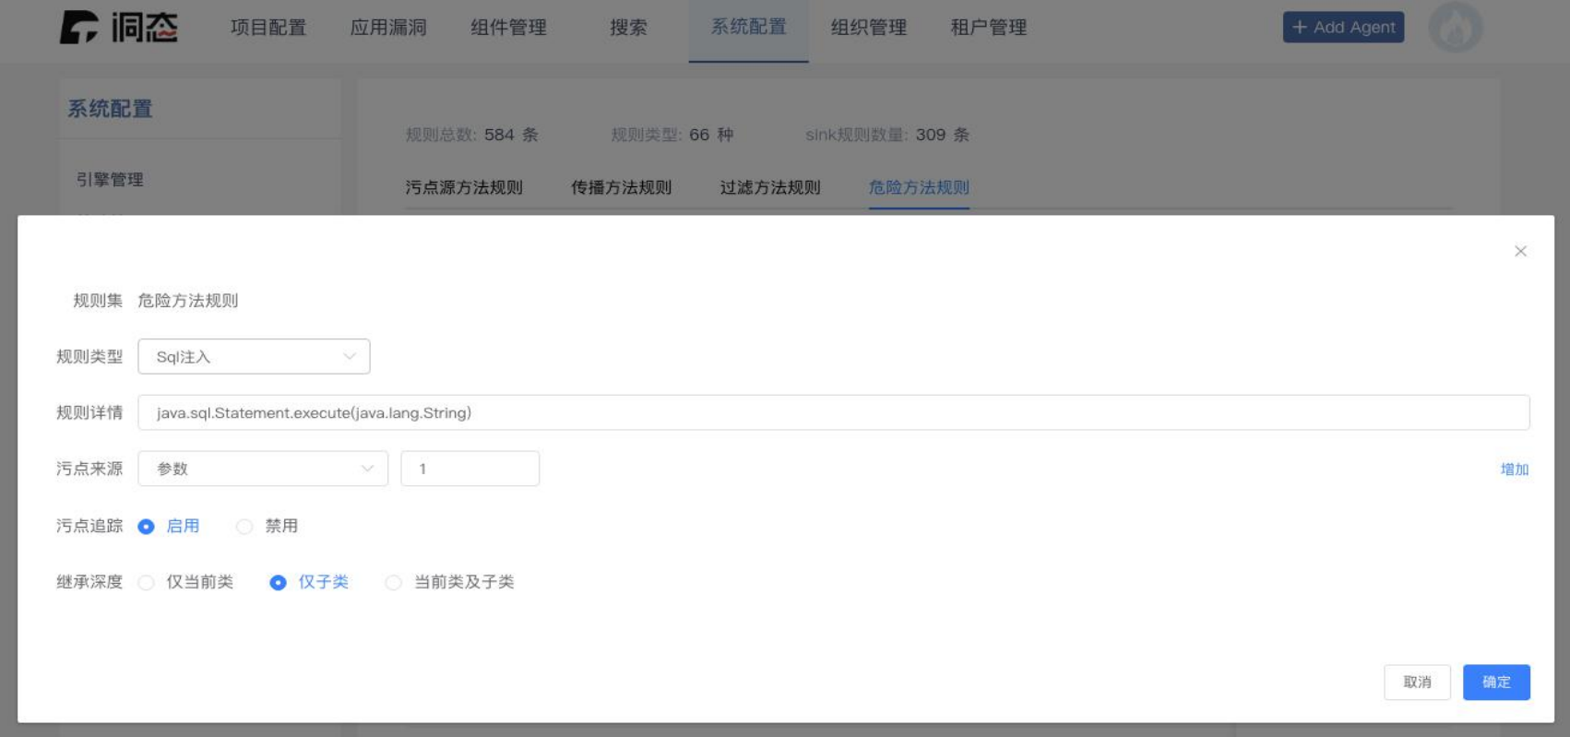This screenshot has width=1570, height=737.
Task: Open the 污点来源 参数 dropdown
Action: 263,469
